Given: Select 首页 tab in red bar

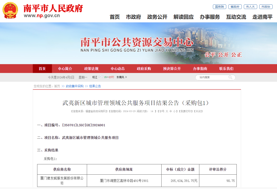Looking at the screenshot, I should point(42,69).
